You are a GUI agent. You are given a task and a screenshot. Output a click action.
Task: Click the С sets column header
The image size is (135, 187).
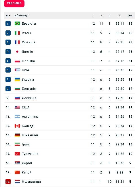(120, 15)
